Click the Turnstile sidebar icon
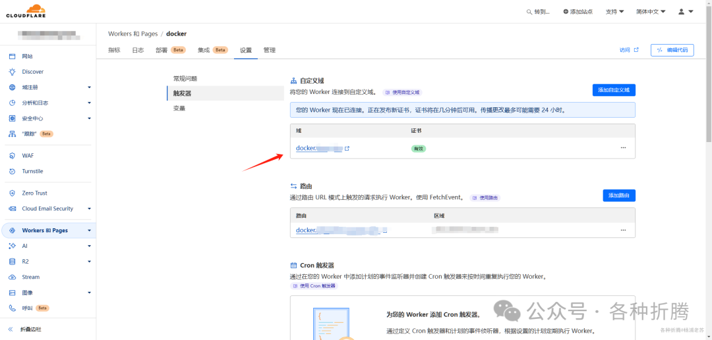 [13, 171]
